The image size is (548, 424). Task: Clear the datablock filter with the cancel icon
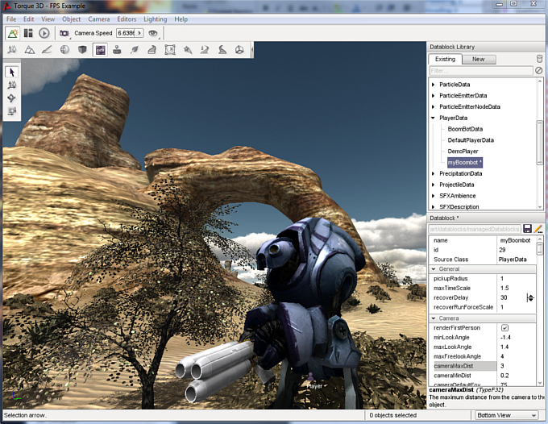click(x=538, y=71)
